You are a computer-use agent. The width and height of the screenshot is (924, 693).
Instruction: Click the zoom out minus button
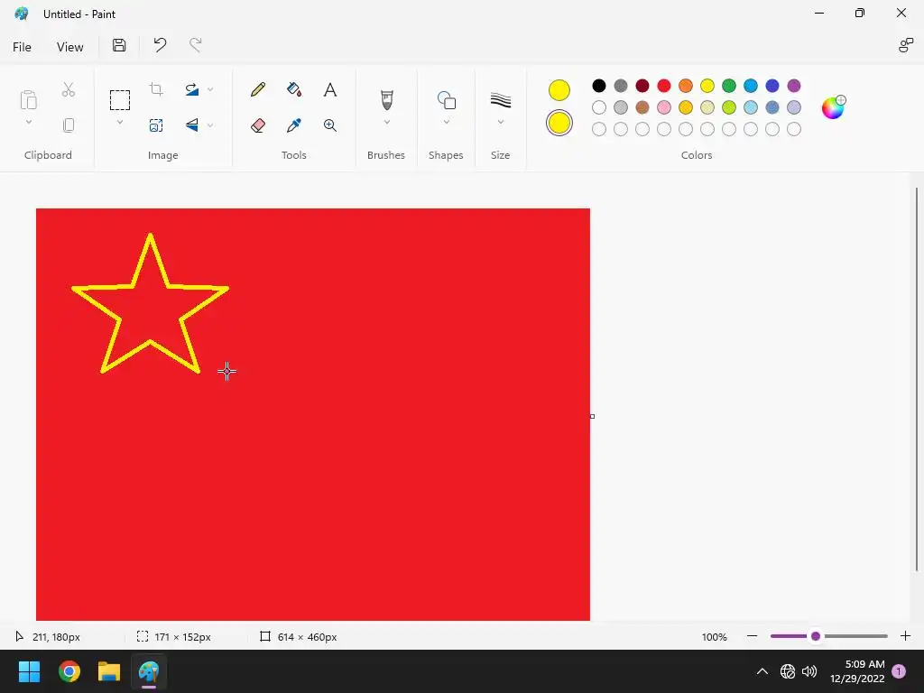752,636
